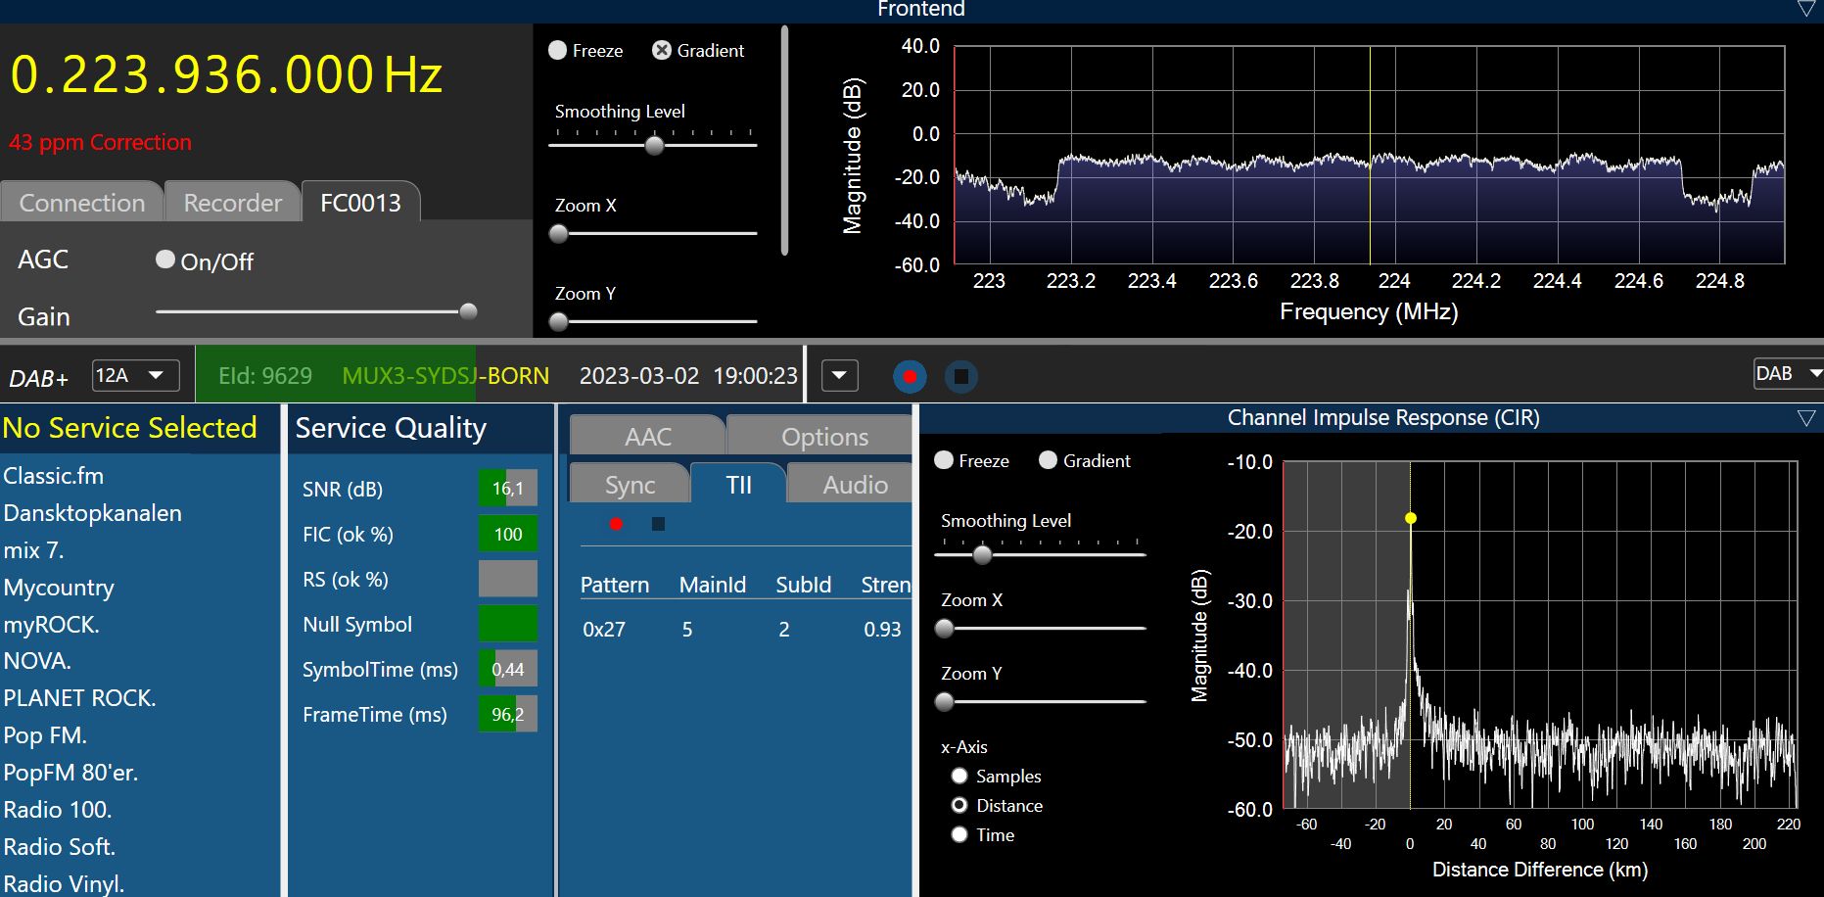The image size is (1824, 897).
Task: Disable Gradient in the Frontend spectrum
Action: (662, 50)
